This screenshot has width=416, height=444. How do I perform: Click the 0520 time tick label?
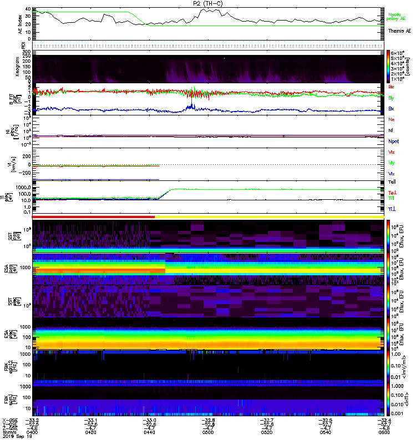[x=267, y=432]
